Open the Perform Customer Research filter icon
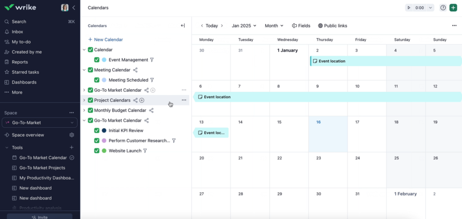The width and height of the screenshot is (462, 219). click(174, 141)
